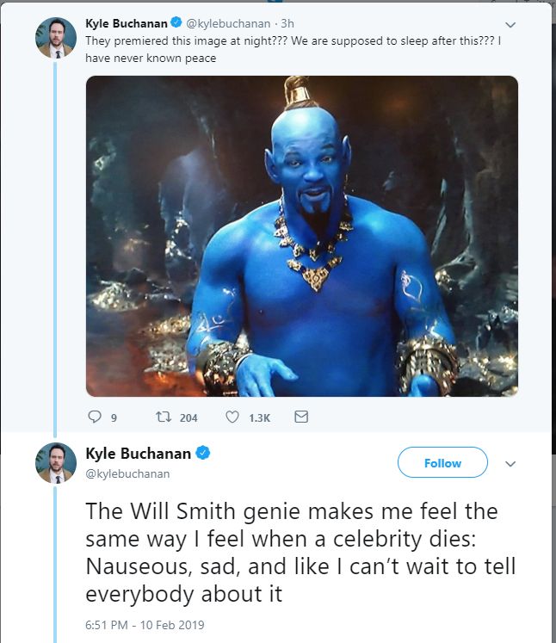Enlarge the blue genie image
The height and width of the screenshot is (643, 556).
coord(301,237)
